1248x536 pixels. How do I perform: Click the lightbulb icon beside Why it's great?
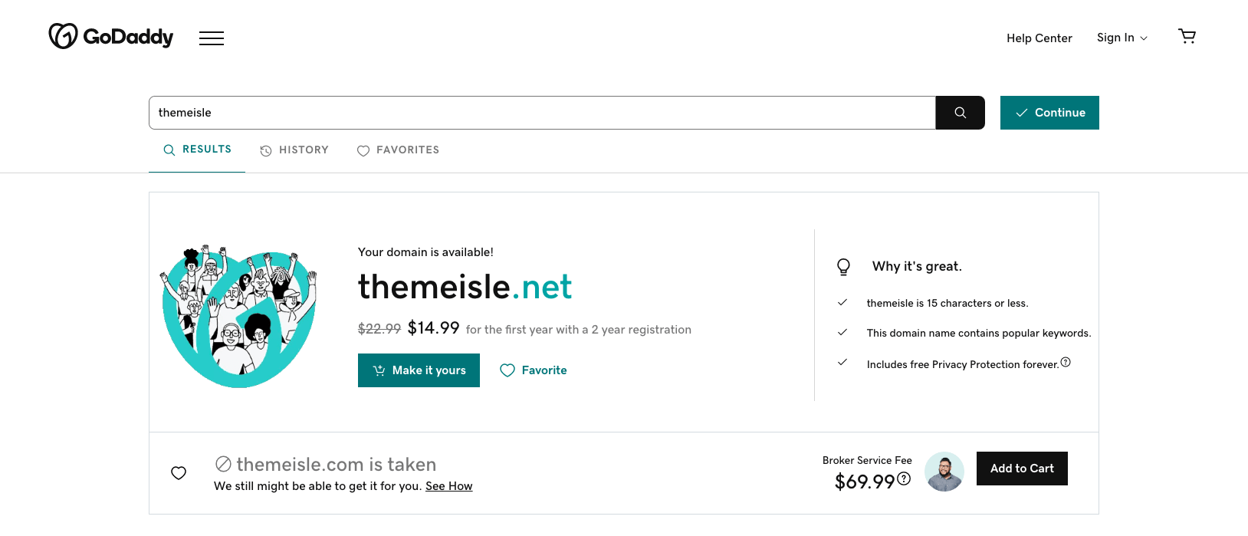(843, 266)
